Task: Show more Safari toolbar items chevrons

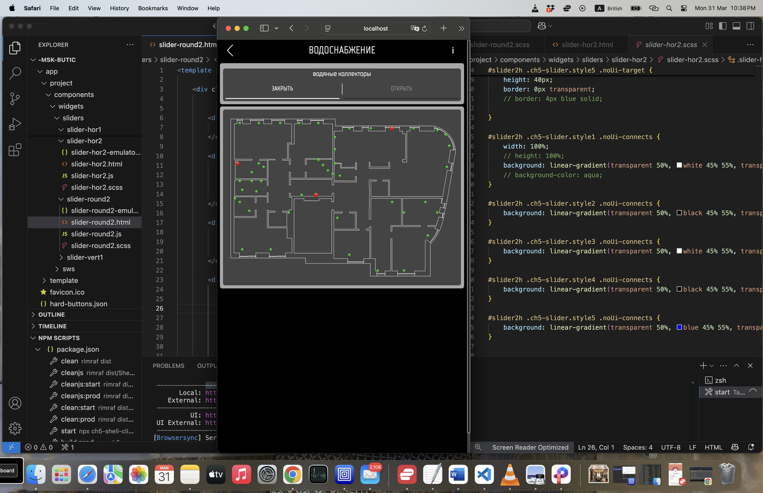Action: 461,28
